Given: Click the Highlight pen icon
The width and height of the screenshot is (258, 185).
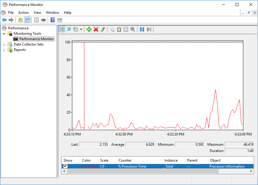Looking at the screenshot, I should pos(103,29).
